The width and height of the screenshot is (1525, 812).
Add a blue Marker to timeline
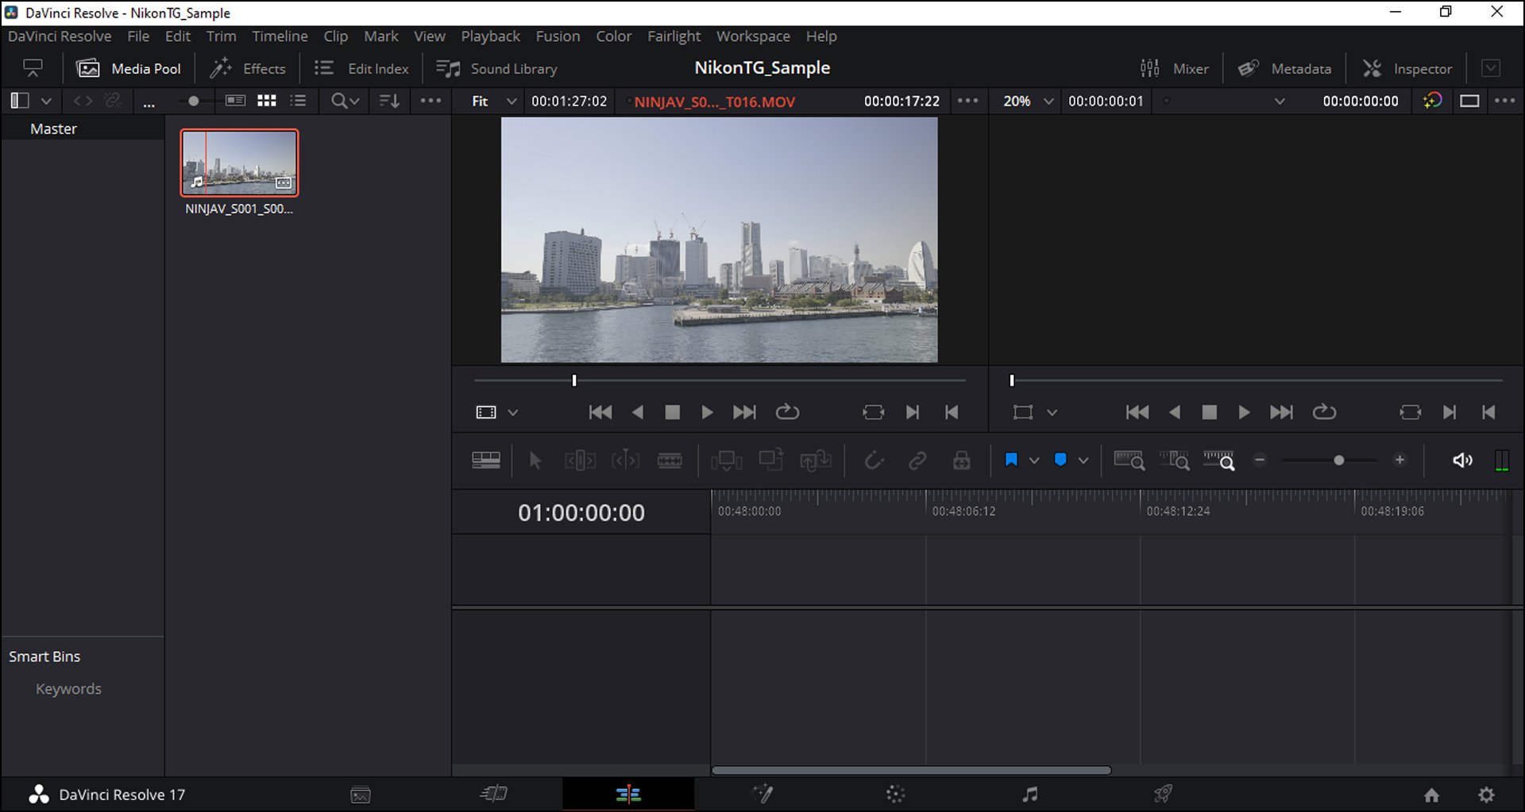[x=1060, y=460]
